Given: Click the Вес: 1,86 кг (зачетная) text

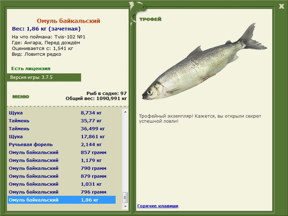Looking at the screenshot, I should tap(46, 29).
